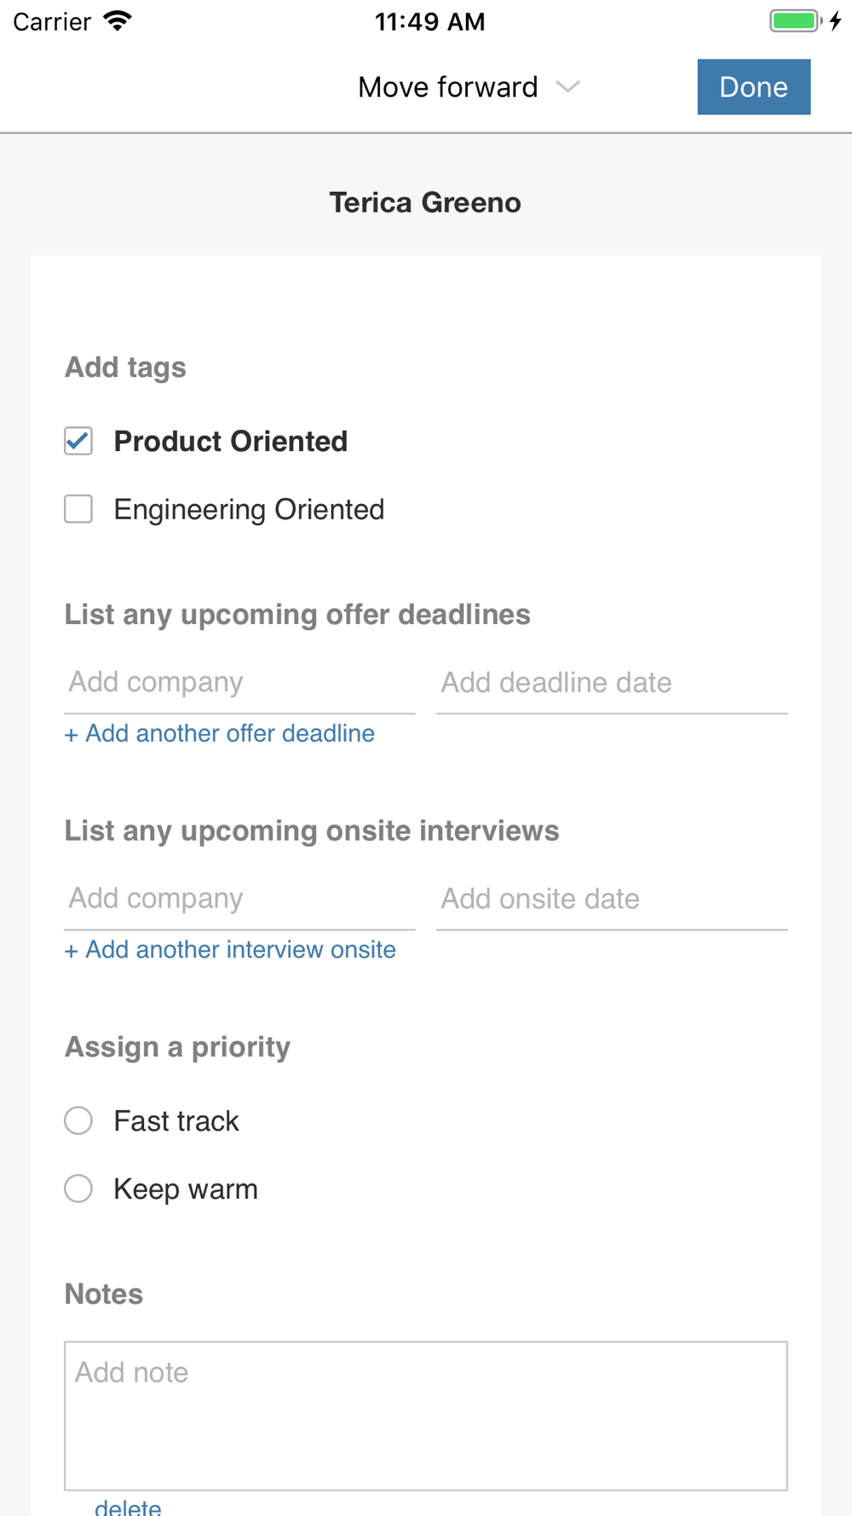This screenshot has width=852, height=1516.
Task: Tap Add another offer deadline link
Action: [220, 733]
